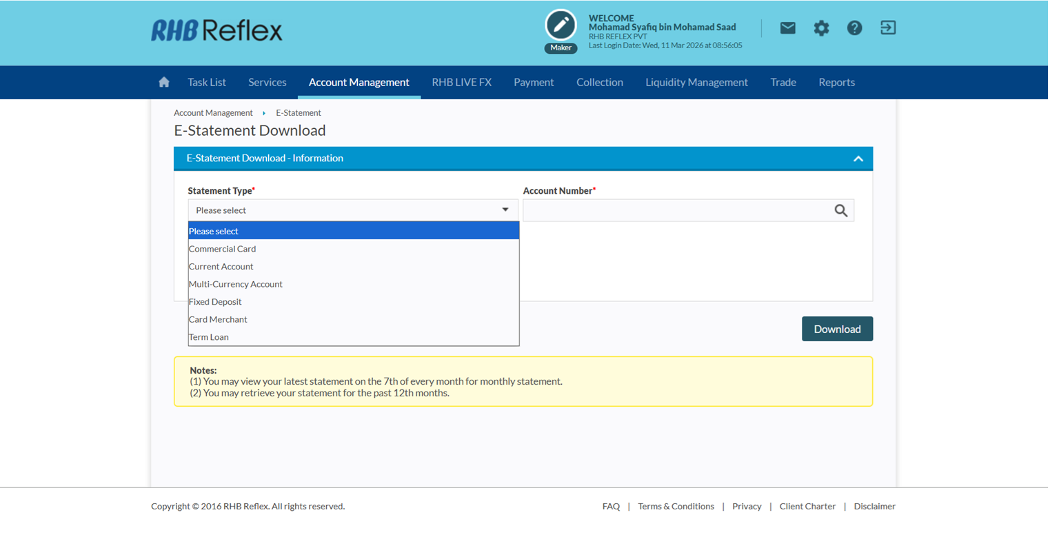Click the home icon in navigation bar
Screen dimensions: 1050x537
pyautogui.click(x=164, y=82)
